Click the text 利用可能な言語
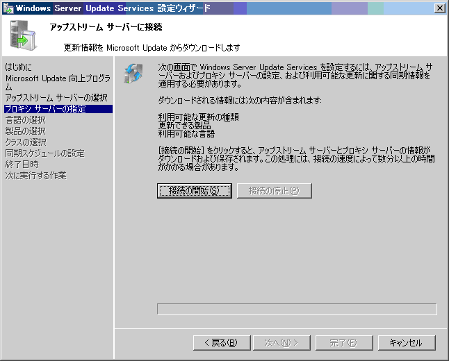This screenshot has width=449, height=361. coord(186,133)
